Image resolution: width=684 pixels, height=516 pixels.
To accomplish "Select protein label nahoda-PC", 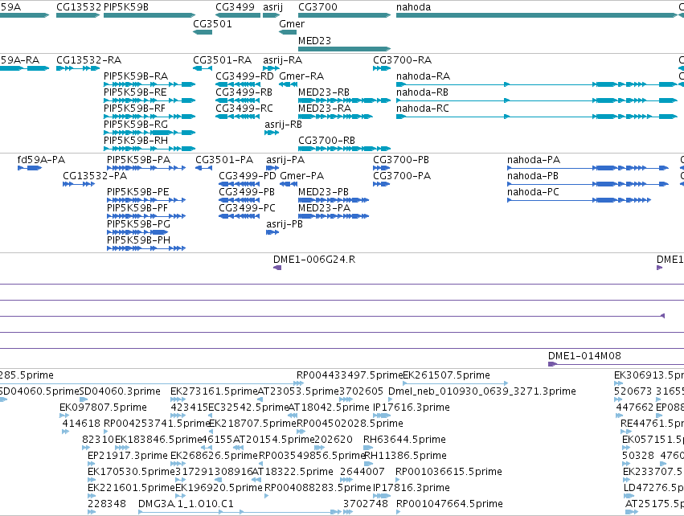I will tap(533, 192).
